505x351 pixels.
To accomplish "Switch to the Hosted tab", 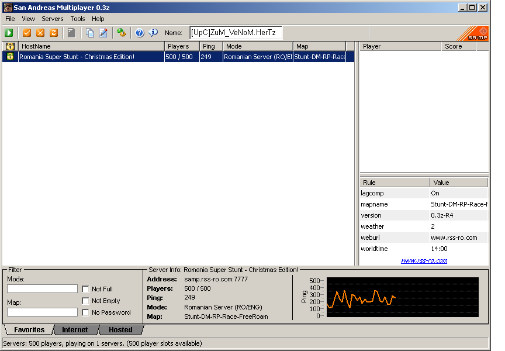I will click(x=120, y=330).
